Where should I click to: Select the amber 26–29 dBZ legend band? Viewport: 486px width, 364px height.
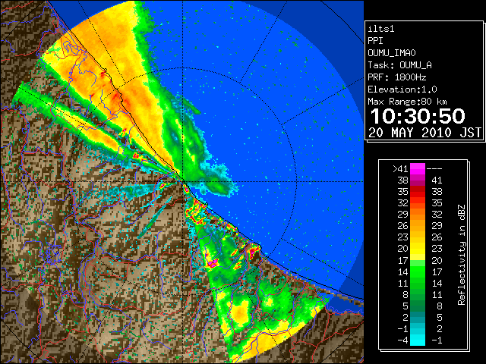coord(418,226)
